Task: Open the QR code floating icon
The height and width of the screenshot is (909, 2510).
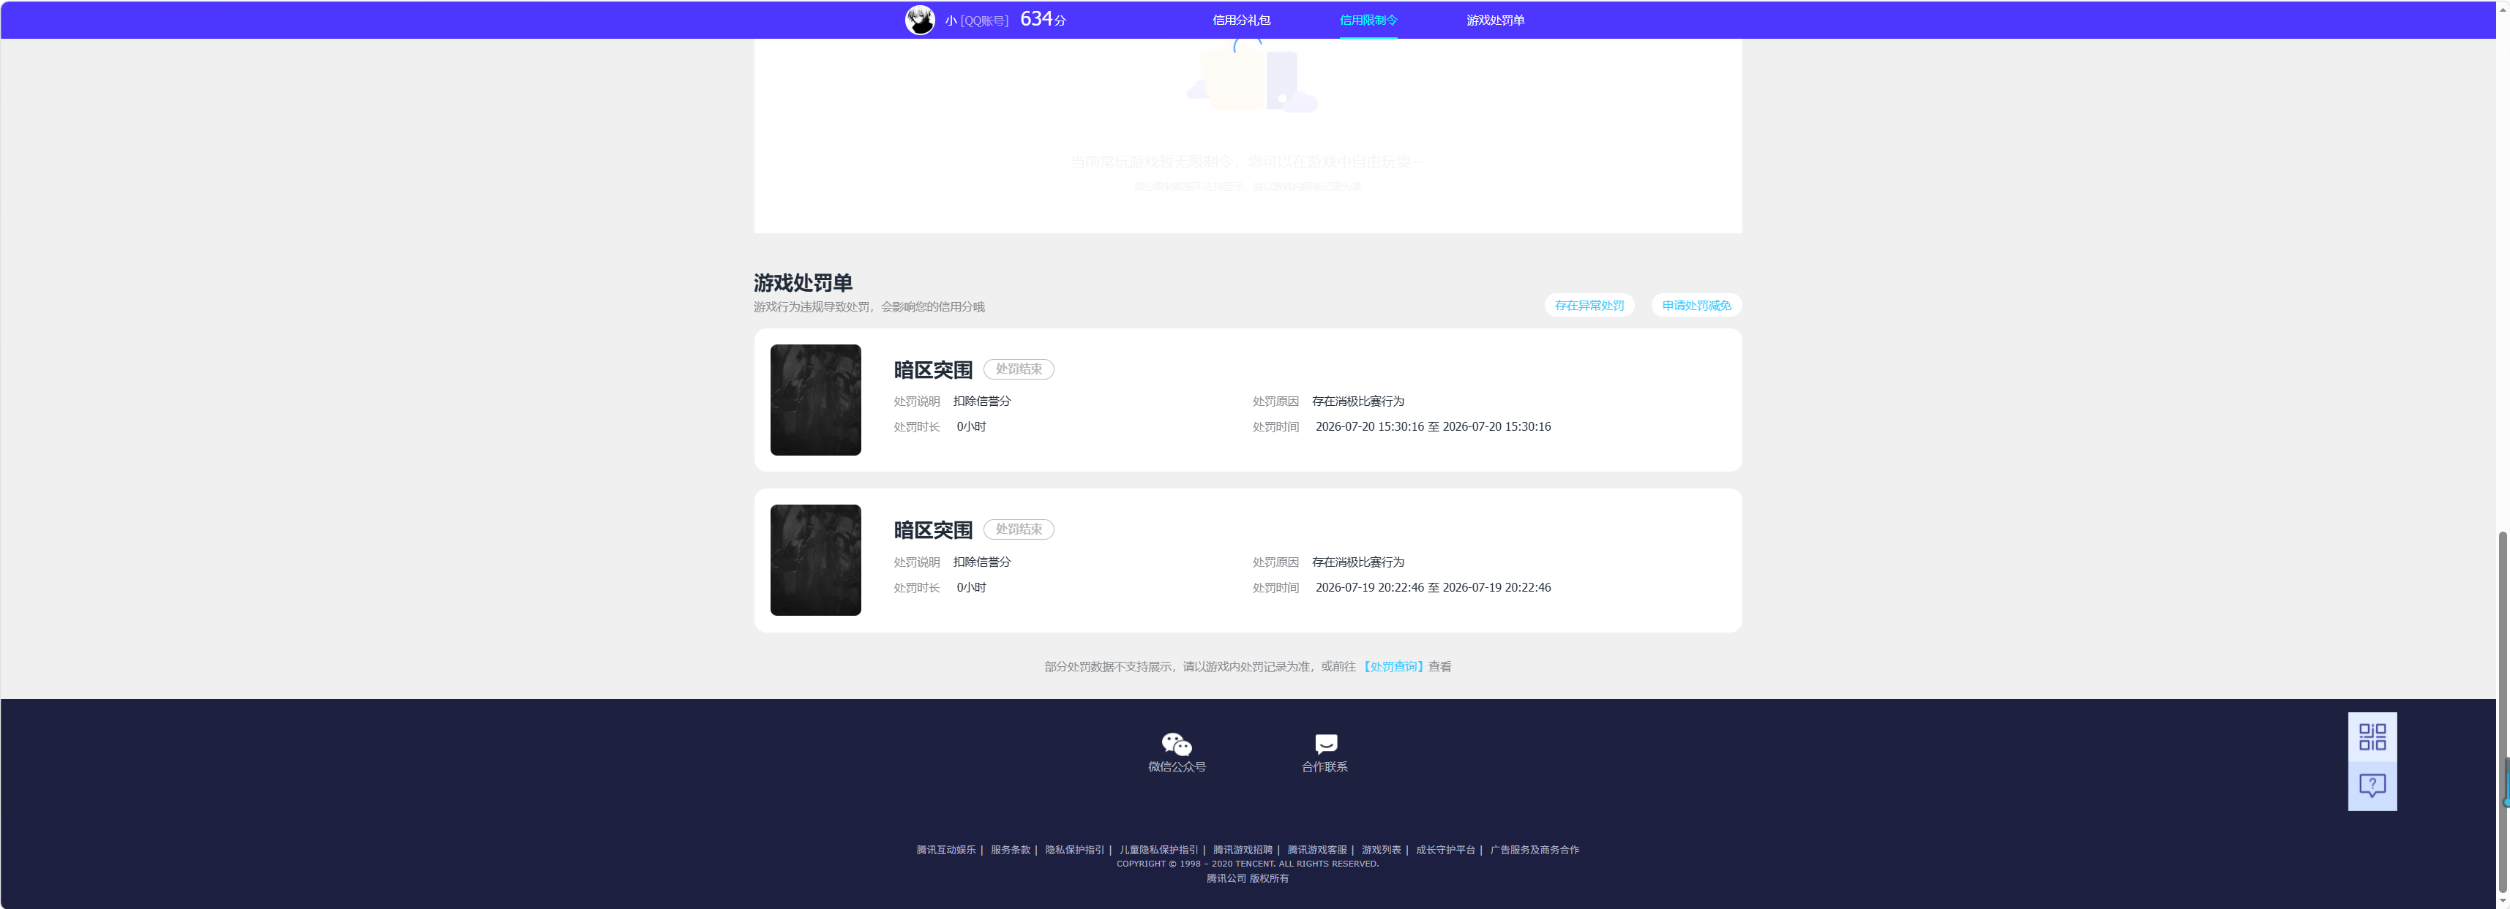Action: pyautogui.click(x=2372, y=736)
